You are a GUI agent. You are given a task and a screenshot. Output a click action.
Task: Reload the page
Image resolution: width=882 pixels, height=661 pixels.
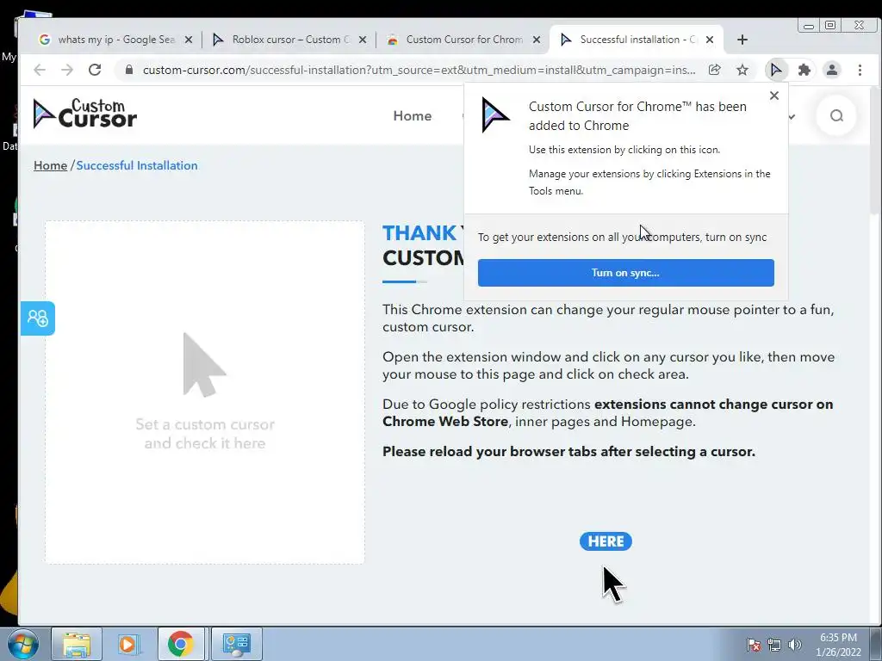95,70
